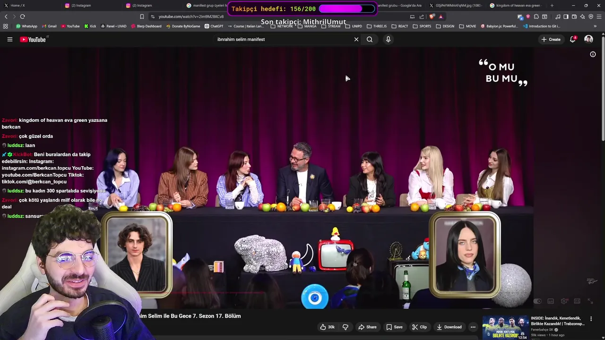Open the Gmail bookmark
The image size is (605, 340).
point(49,26)
